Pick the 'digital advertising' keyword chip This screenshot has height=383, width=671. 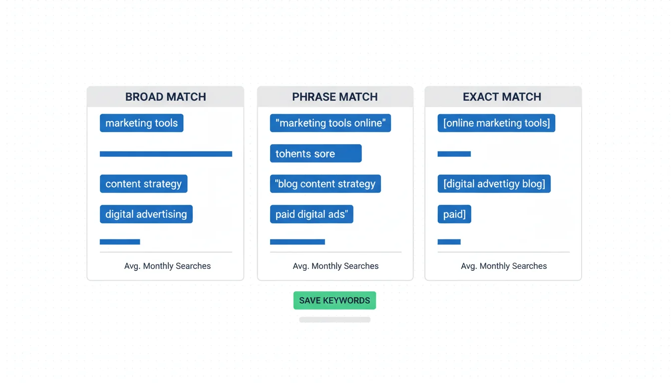146,214
